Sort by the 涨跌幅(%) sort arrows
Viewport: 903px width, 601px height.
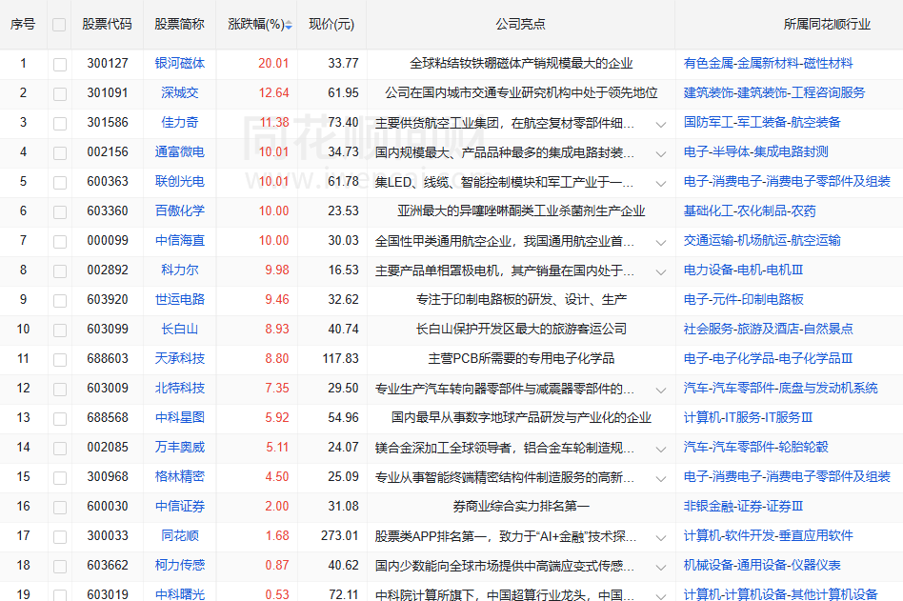tap(289, 25)
